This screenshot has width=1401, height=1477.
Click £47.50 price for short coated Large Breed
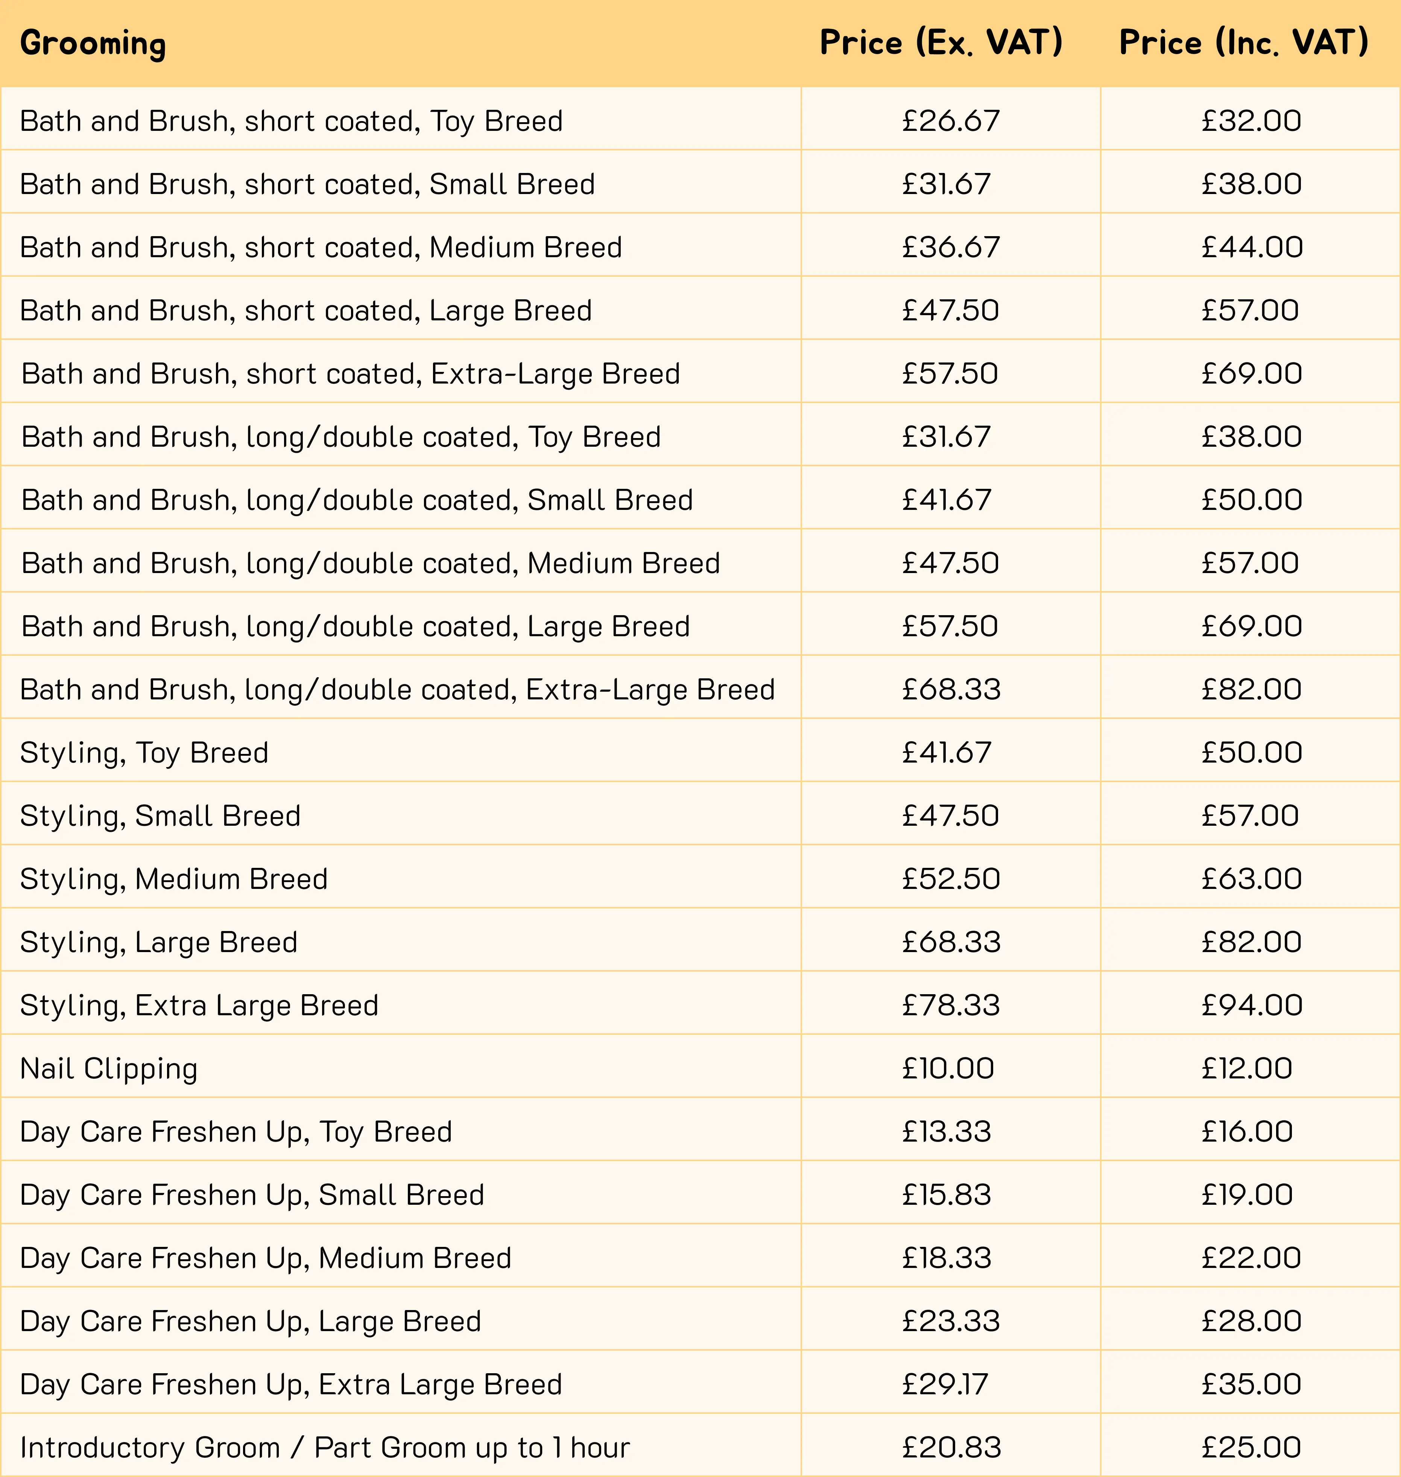click(950, 311)
